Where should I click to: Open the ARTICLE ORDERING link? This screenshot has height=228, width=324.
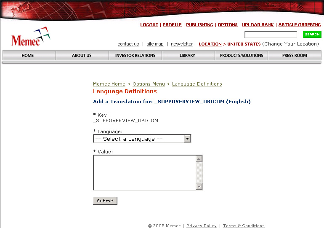click(x=300, y=24)
